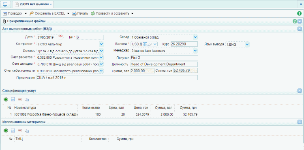Open the Проводки dropdown arrow
This screenshot has height=150, width=304.
(26, 13)
